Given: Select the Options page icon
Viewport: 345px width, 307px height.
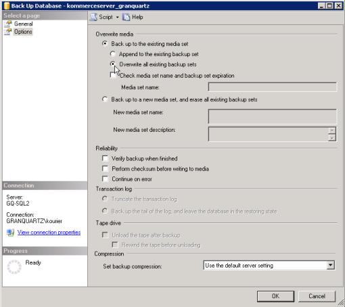Looking at the screenshot, I should pyautogui.click(x=8, y=32).
